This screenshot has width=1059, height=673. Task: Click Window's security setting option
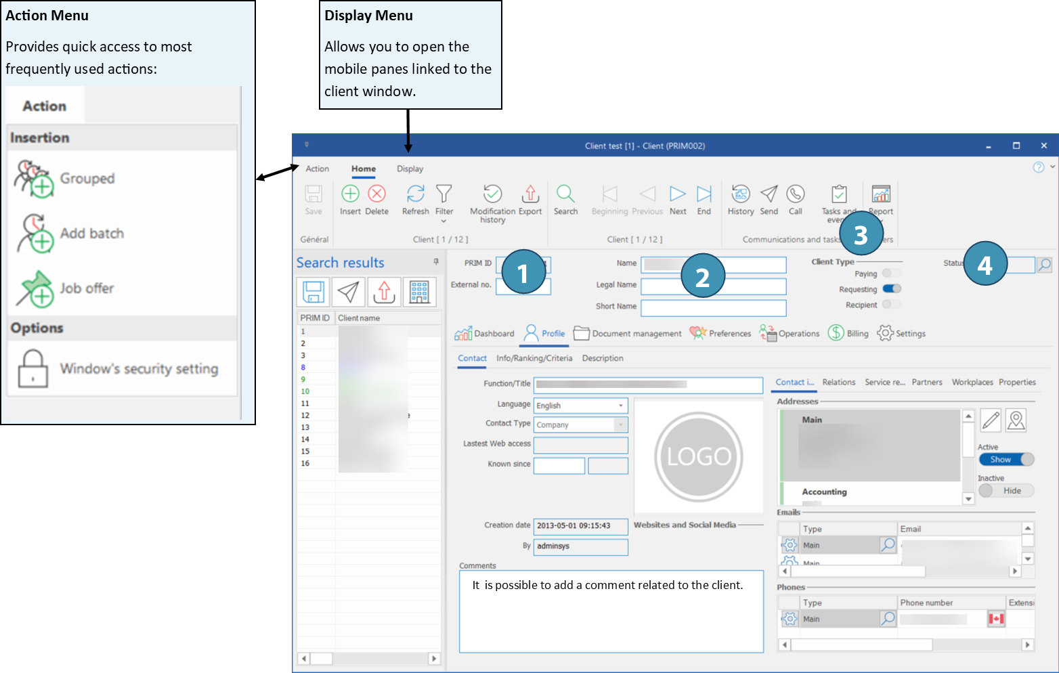(138, 369)
